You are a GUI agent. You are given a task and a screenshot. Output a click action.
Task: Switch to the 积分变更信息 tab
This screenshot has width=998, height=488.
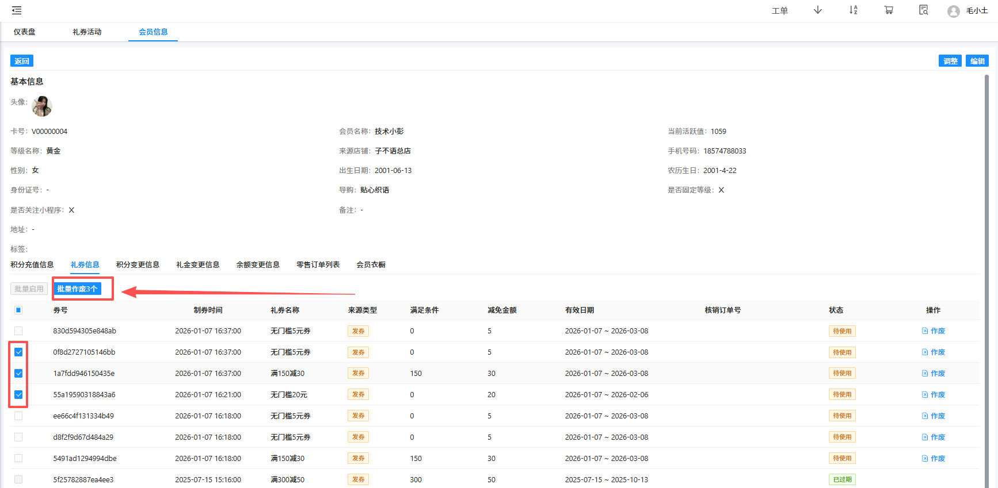coord(138,265)
